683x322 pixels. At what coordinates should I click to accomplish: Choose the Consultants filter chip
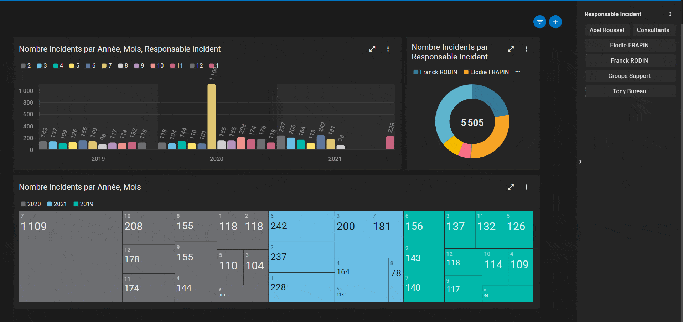click(x=653, y=30)
